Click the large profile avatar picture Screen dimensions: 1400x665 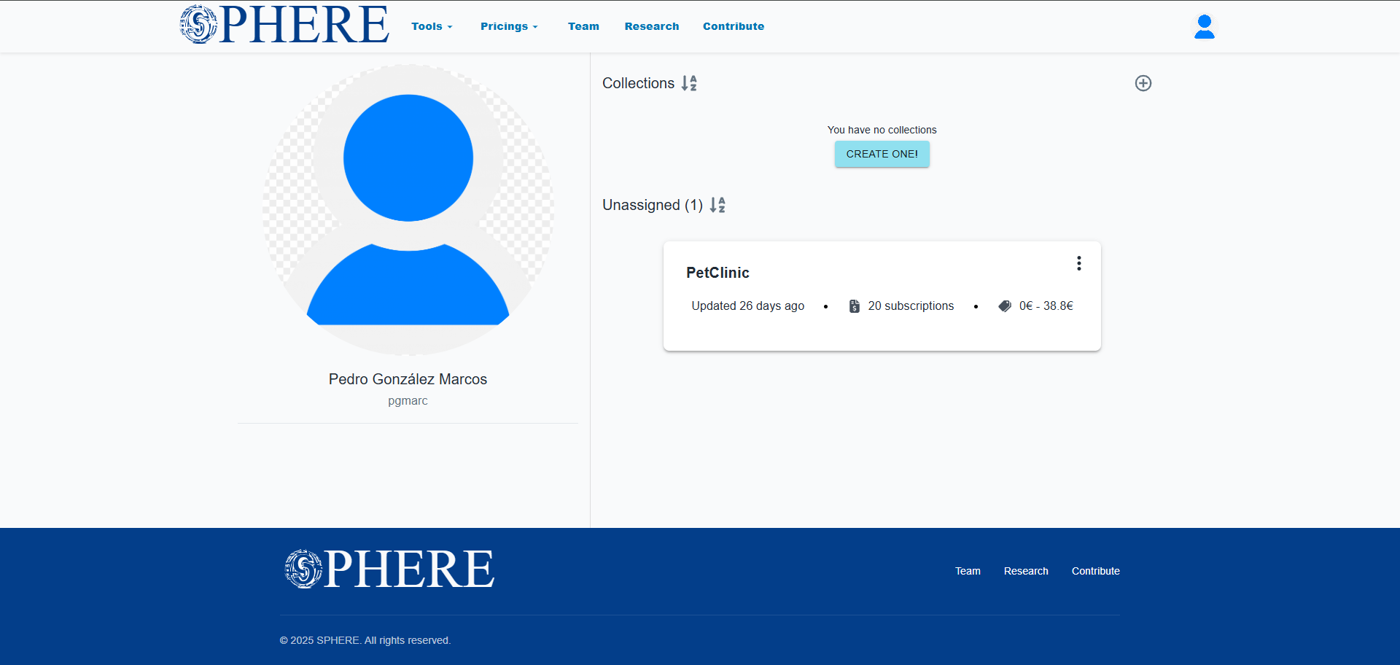point(408,210)
